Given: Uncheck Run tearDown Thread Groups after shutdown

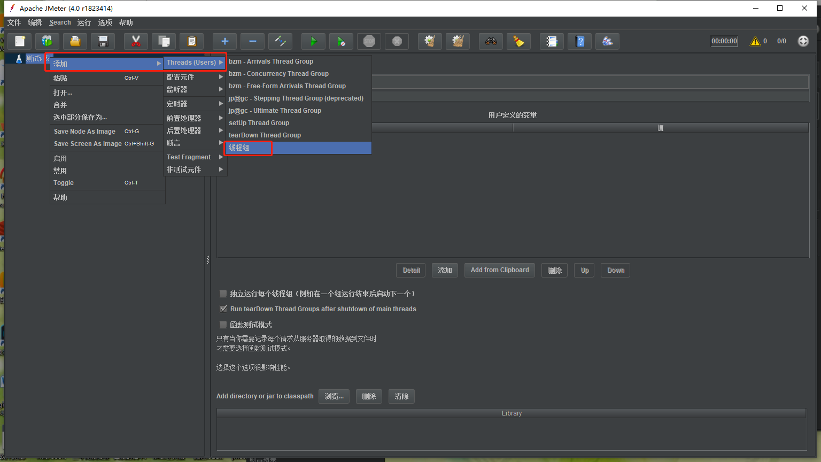Looking at the screenshot, I should (223, 309).
